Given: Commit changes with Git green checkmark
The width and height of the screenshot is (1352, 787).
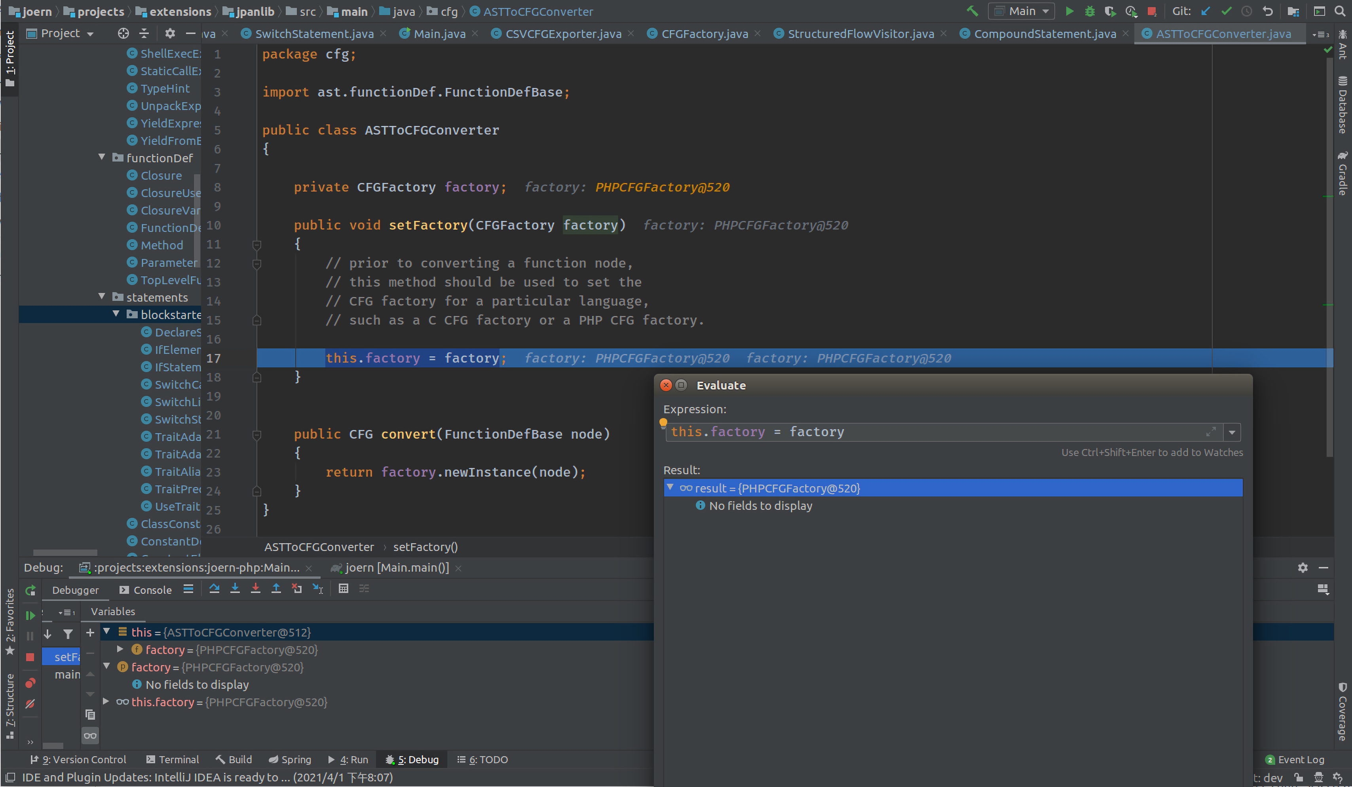Looking at the screenshot, I should (x=1227, y=11).
